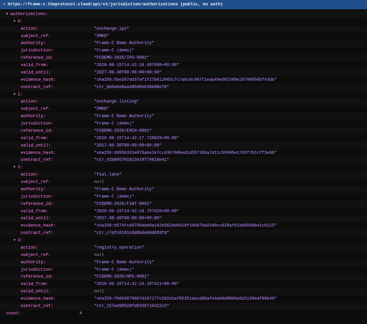Click evidence_hash starting sha256:5be267dd

tap(186, 79)
